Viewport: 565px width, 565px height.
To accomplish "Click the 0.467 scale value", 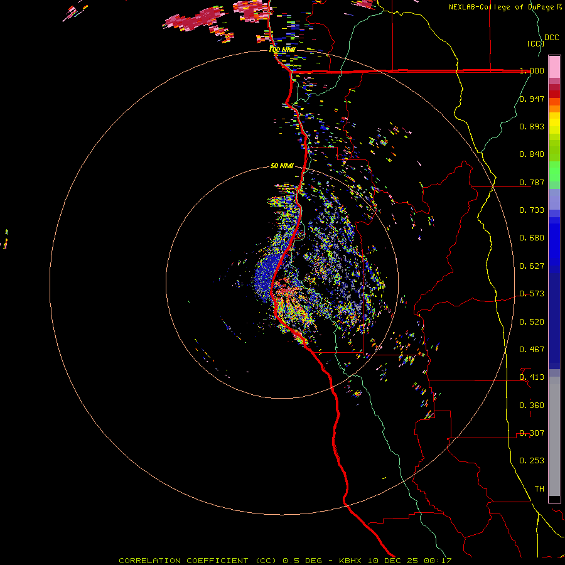I will coord(532,350).
